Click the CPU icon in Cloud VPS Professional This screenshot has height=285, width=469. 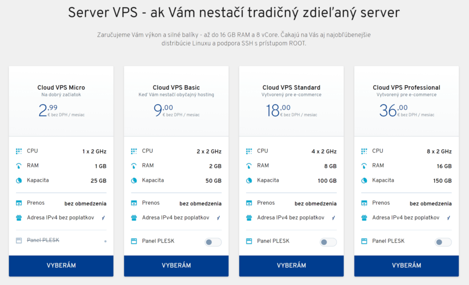(x=364, y=151)
